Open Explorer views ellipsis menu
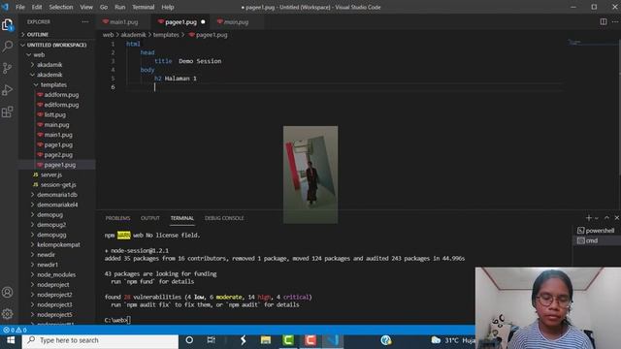The width and height of the screenshot is (621, 349). (85, 21)
